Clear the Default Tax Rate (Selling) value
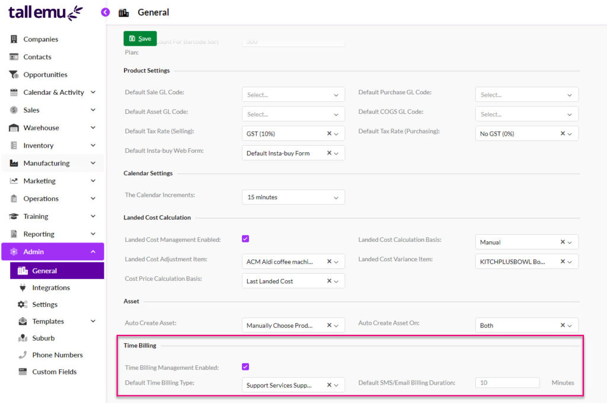Screen dimensions: 607x403 click(329, 134)
